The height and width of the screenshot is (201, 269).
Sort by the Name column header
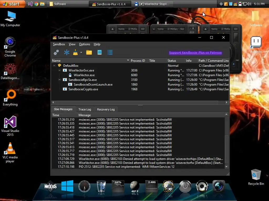pos(90,61)
